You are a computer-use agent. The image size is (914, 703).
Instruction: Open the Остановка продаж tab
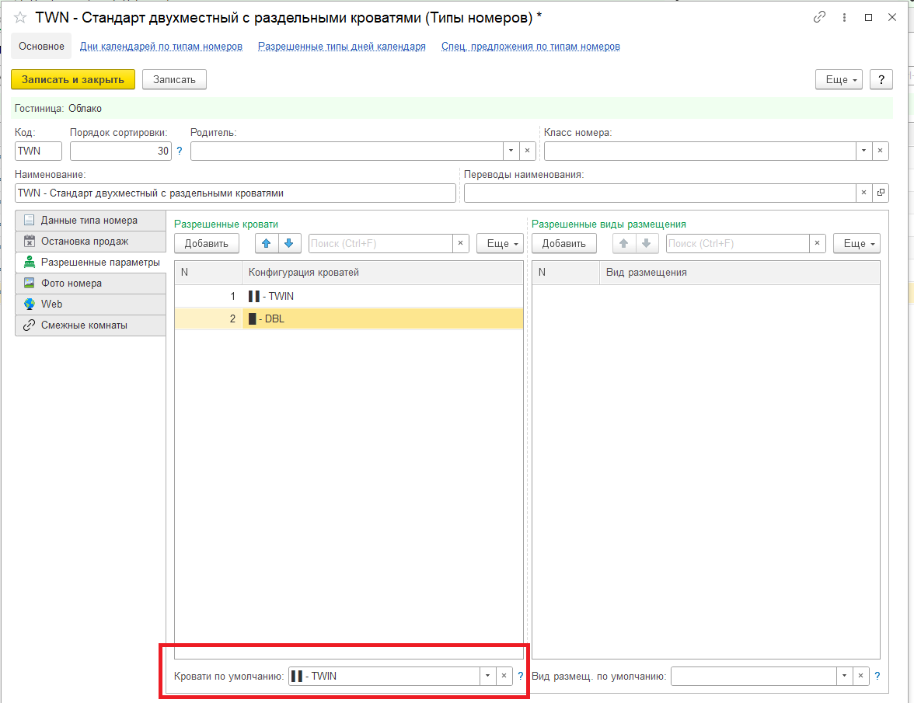[x=84, y=242]
